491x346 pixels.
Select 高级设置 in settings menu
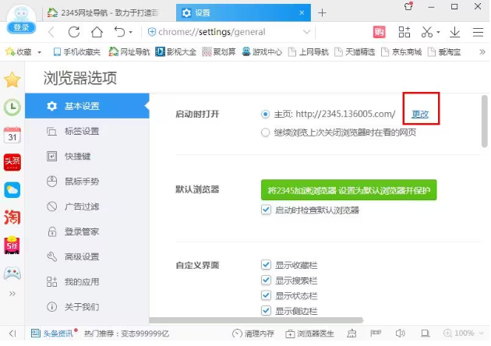tap(87, 256)
